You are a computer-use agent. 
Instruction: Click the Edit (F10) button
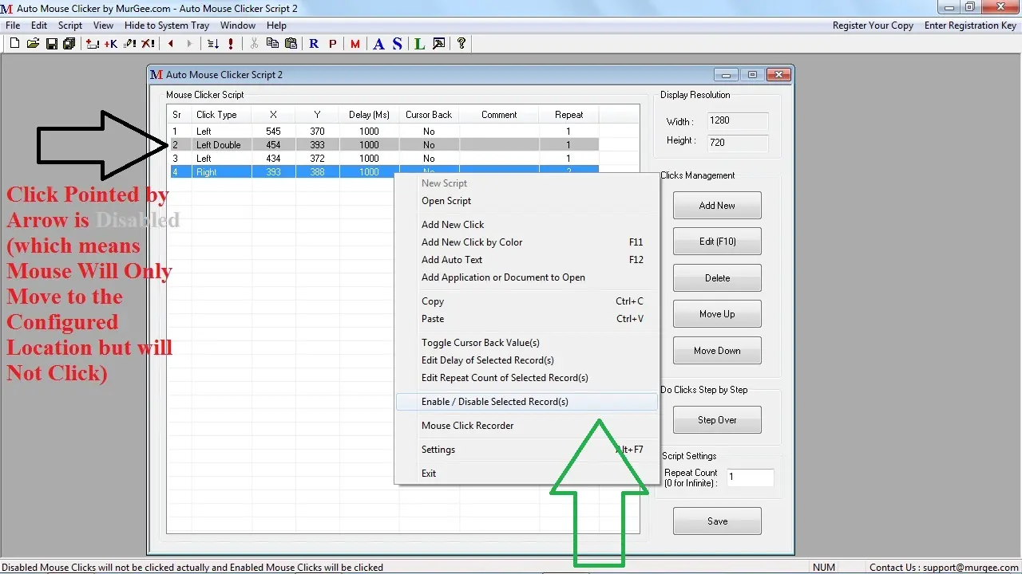(x=717, y=242)
